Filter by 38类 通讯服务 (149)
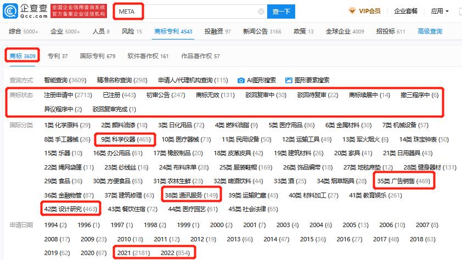 click(x=191, y=195)
